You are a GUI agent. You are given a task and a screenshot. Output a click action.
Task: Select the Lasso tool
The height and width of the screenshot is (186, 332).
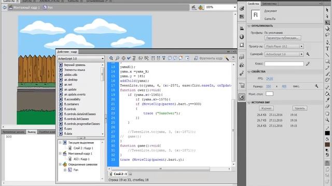[x=327, y=35]
